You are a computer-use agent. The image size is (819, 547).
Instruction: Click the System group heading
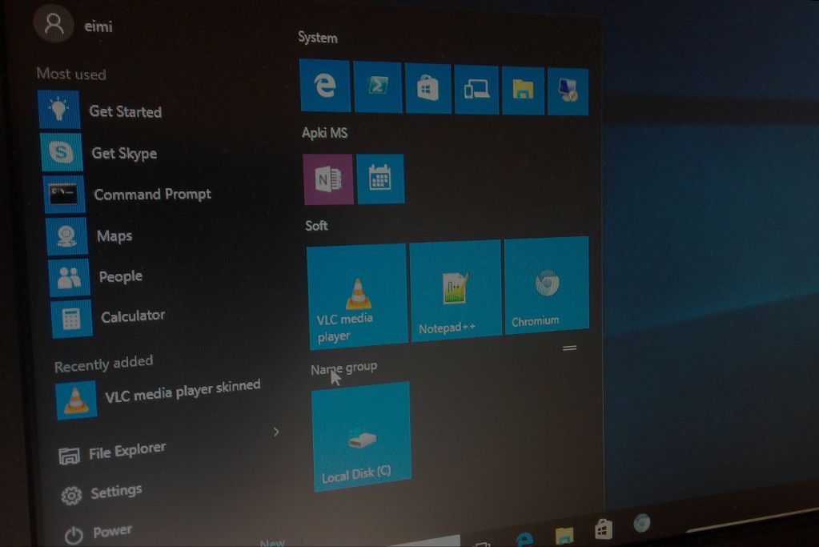[318, 38]
